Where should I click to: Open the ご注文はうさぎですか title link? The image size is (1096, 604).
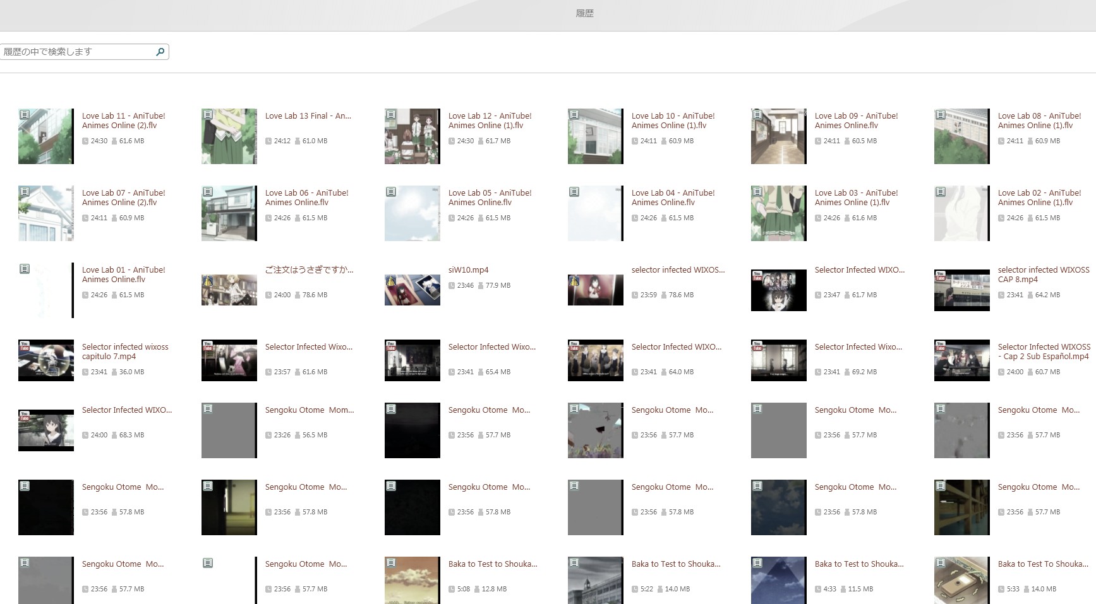click(310, 270)
